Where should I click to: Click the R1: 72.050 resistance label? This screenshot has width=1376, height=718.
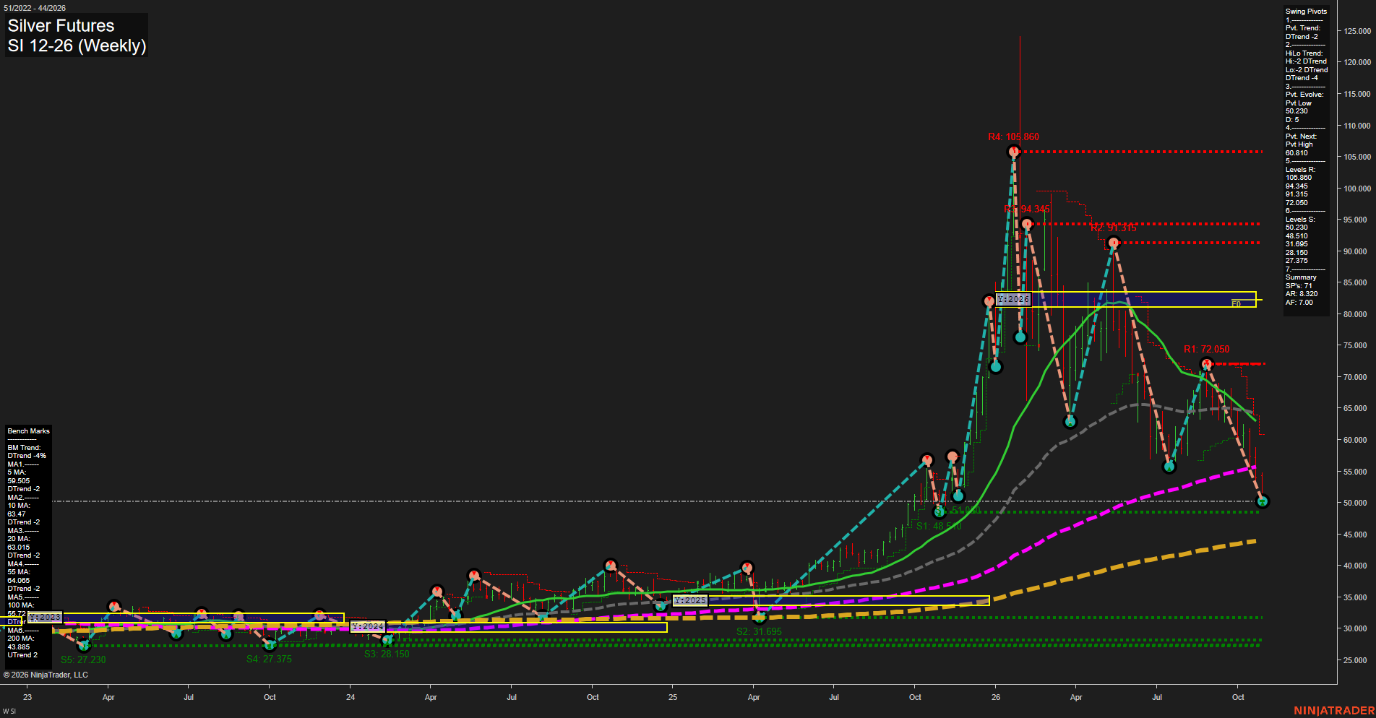1206,349
